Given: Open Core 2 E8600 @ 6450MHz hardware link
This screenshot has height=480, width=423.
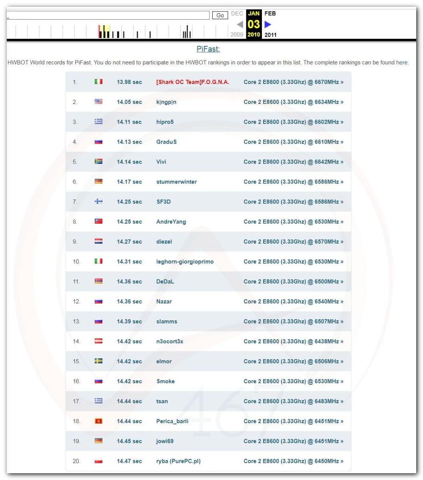Looking at the screenshot, I should coord(293,461).
